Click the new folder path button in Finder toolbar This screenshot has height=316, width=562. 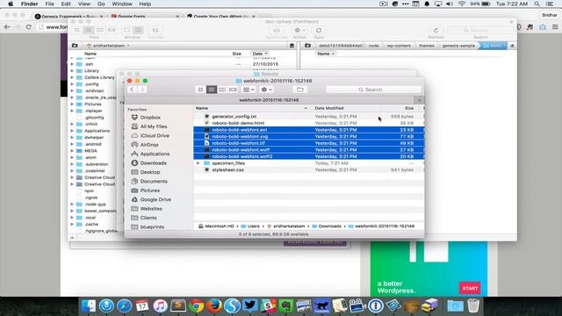point(300,90)
